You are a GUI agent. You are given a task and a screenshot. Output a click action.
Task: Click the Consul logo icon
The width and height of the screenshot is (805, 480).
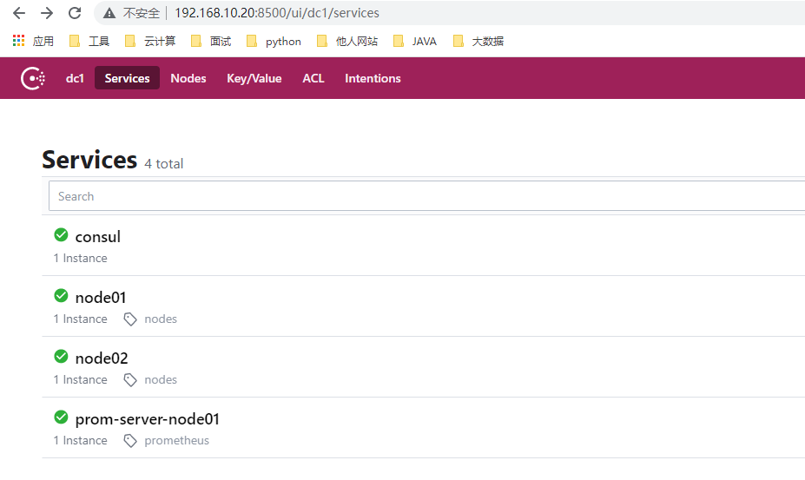tap(33, 78)
